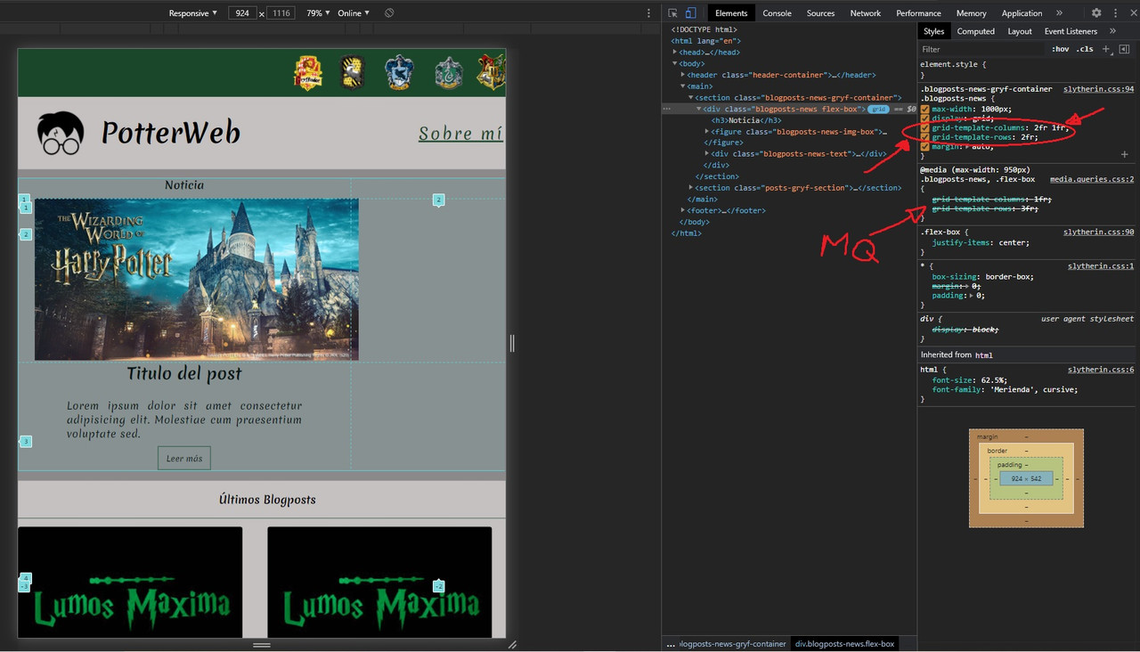1140x652 pixels.
Task: Expand the blogposts-news-img-box figure
Action: pyautogui.click(x=707, y=132)
